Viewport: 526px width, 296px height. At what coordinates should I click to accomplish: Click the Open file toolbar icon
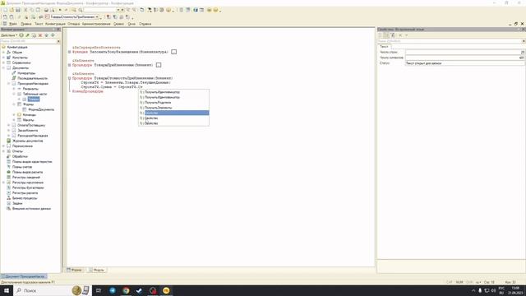point(12,10)
